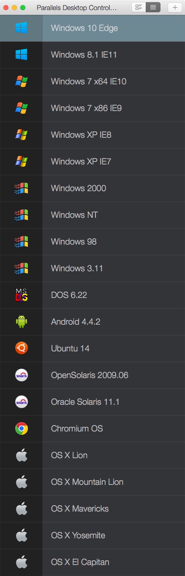Viewport: 185px width, 576px height.
Task: Select the "OS X El Capitan" text
Action: tap(80, 562)
